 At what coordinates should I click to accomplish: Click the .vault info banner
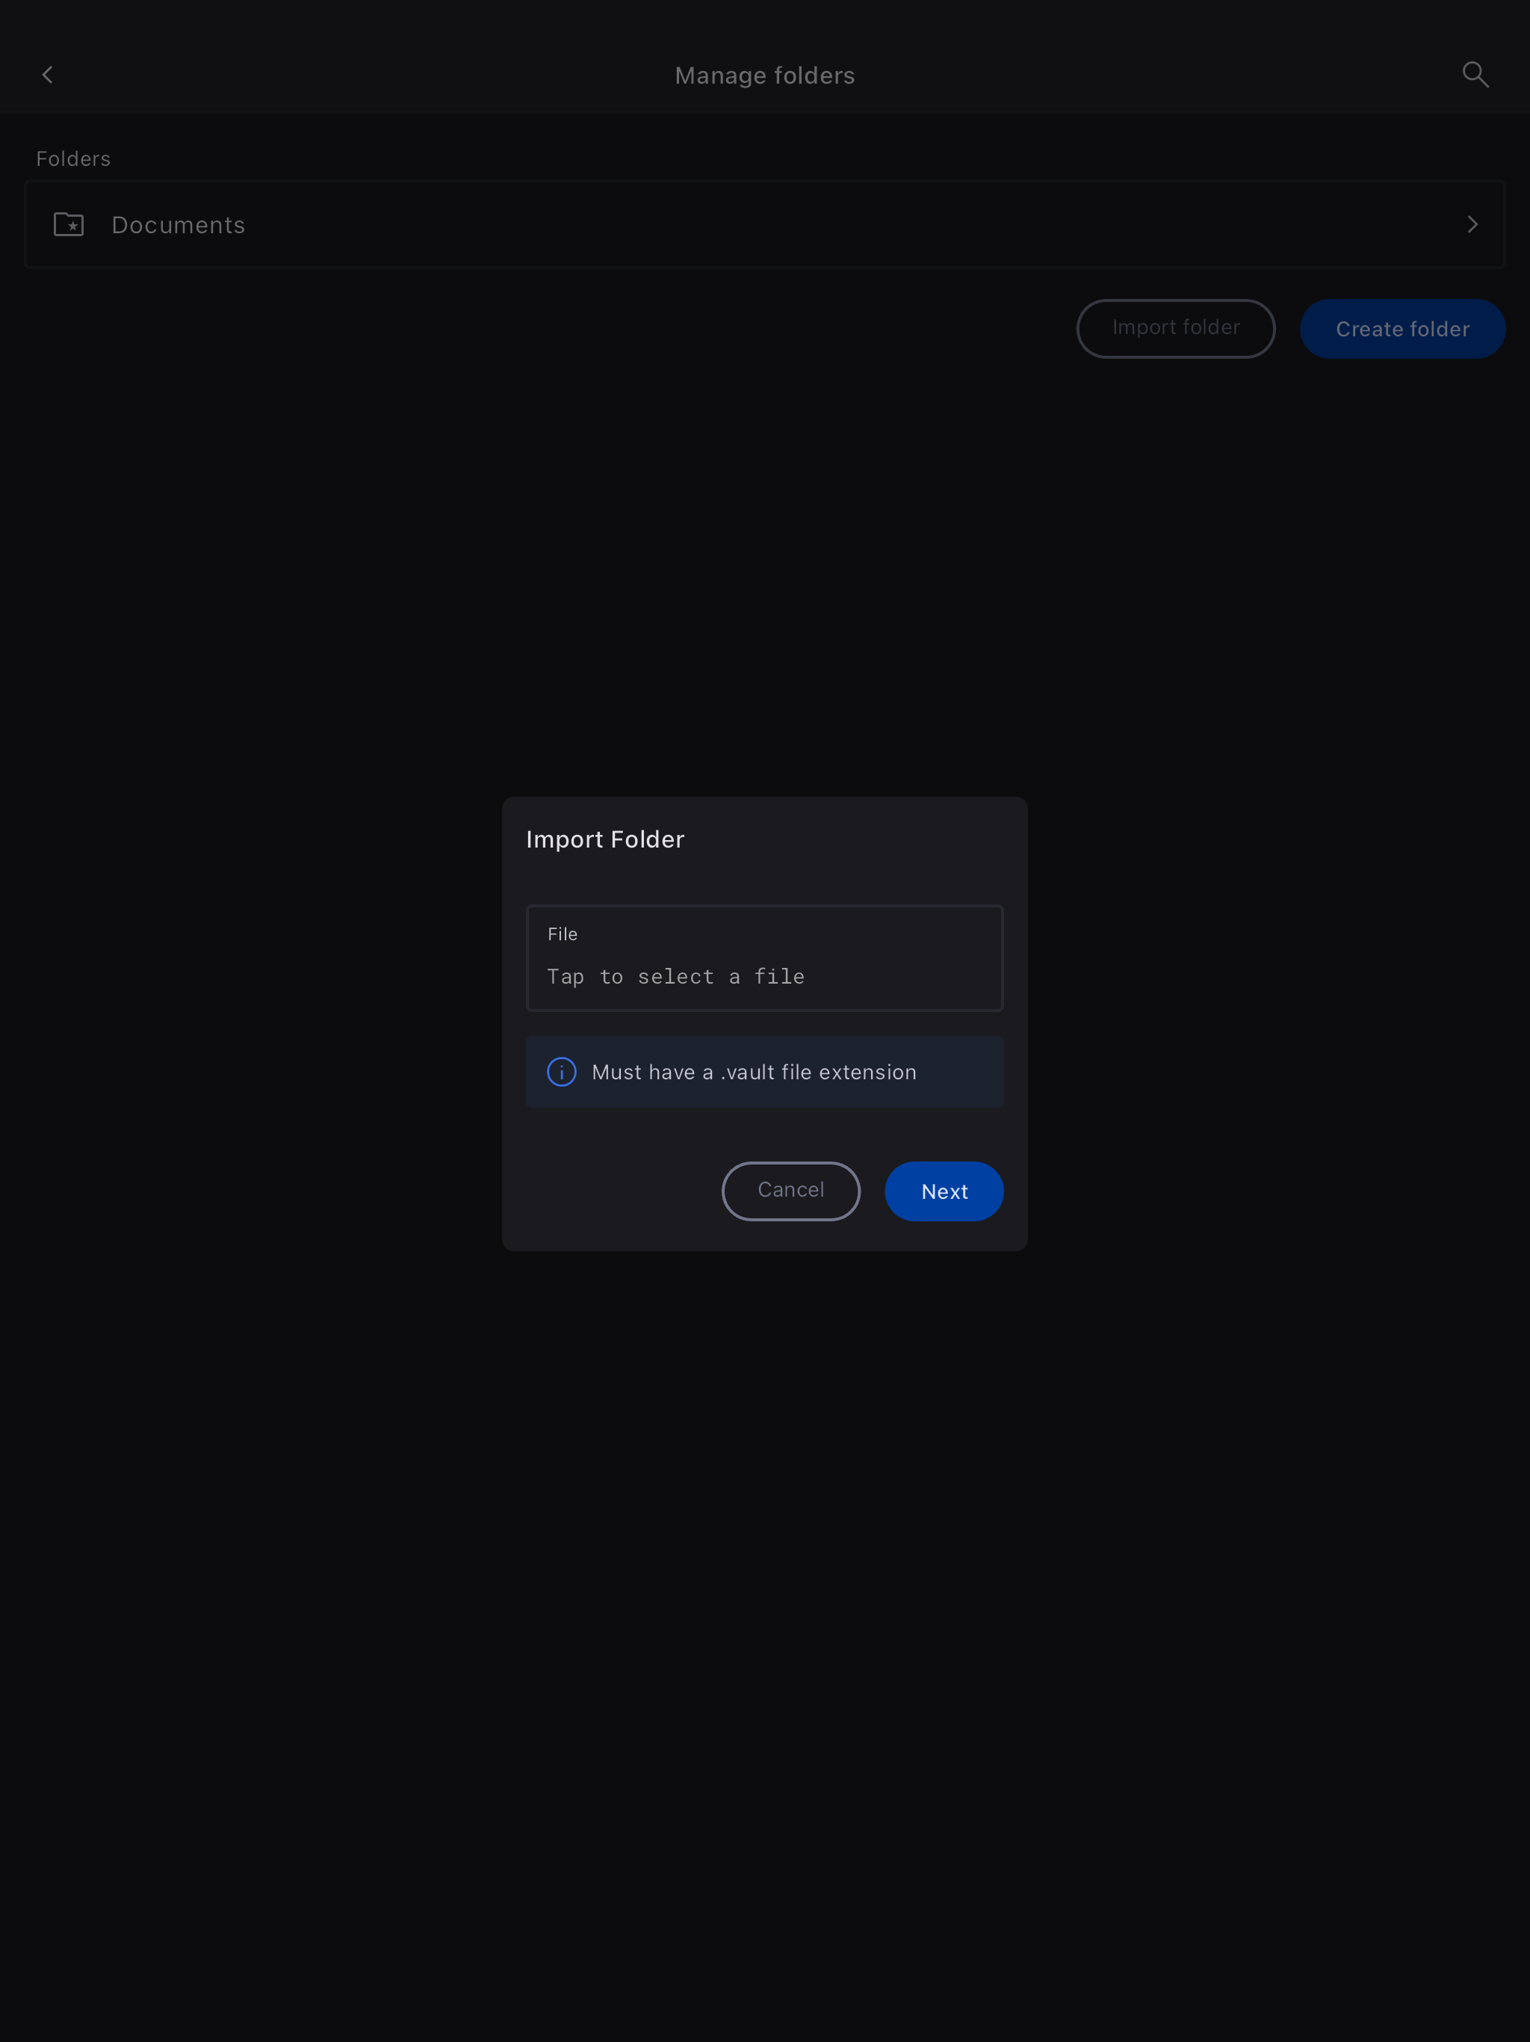[765, 1072]
